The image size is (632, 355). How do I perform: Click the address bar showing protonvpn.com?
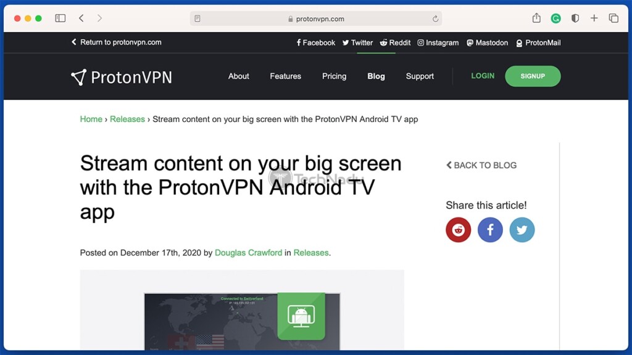click(316, 18)
